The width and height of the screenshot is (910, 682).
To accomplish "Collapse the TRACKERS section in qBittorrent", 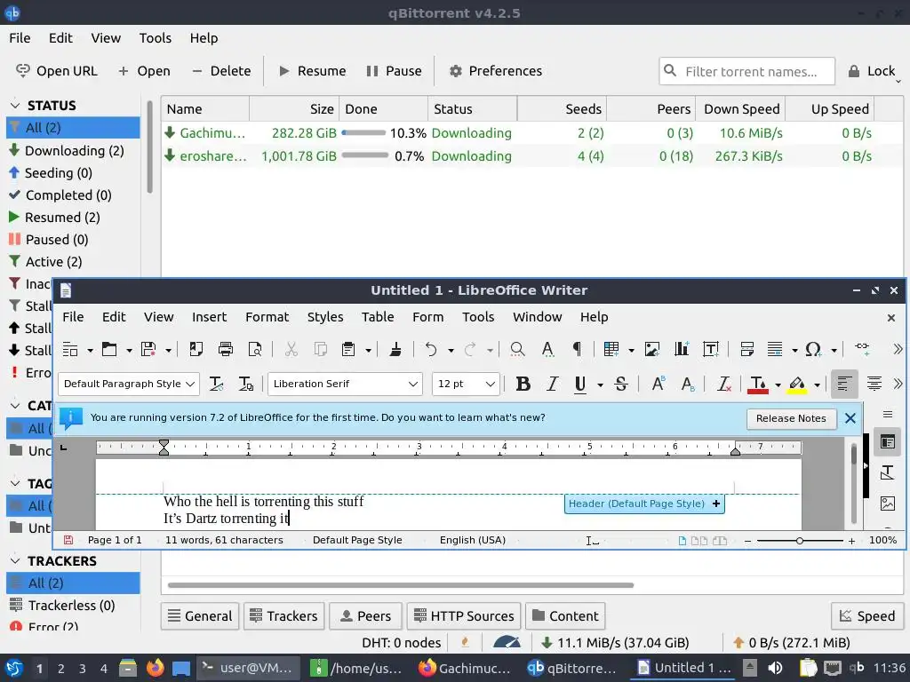I will click(16, 561).
